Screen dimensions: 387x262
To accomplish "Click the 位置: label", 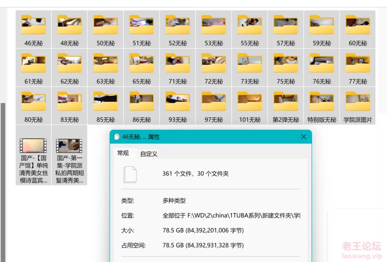I will pyautogui.click(x=128, y=216).
